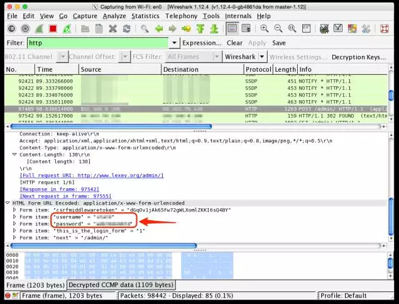399x304 pixels.
Task: Click the expert info red status indicator
Action: pos(8,296)
